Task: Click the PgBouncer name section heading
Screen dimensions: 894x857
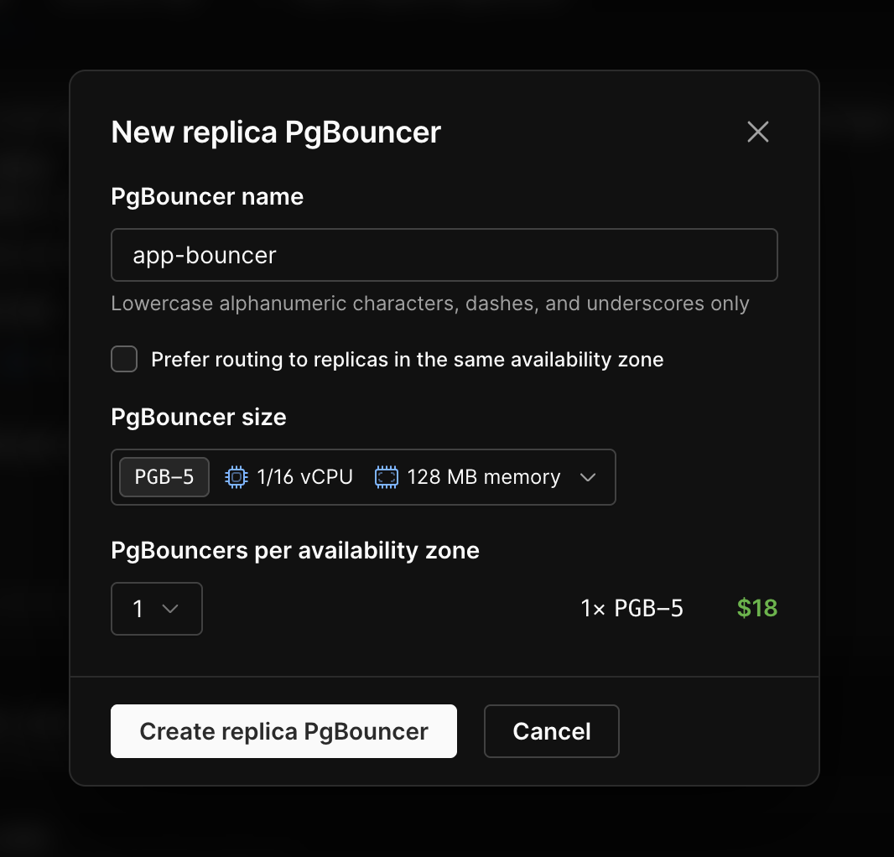Action: (207, 196)
